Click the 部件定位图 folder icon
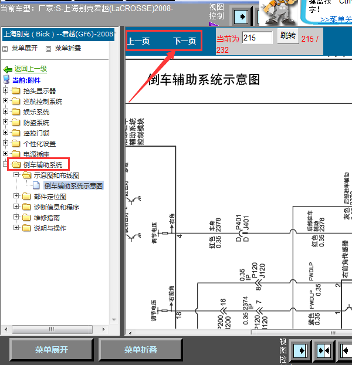Screen dimensions: 352x365 [26, 196]
